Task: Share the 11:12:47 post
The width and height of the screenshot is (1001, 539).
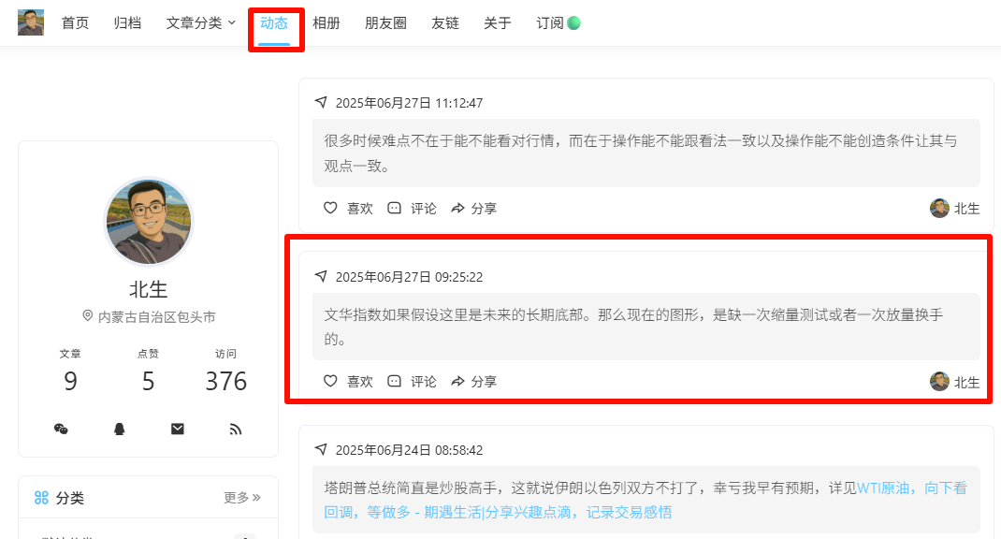Action: click(x=473, y=209)
